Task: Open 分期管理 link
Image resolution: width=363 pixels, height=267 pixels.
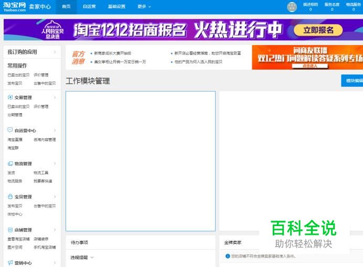Action: click(x=15, y=115)
